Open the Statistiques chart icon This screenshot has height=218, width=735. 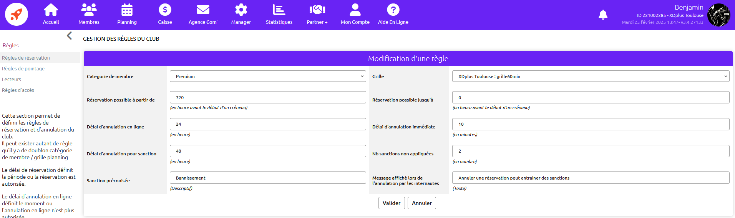[x=279, y=10]
